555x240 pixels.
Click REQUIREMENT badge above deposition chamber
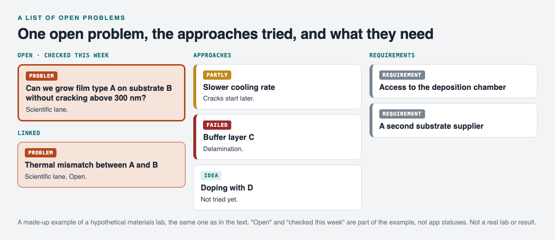(402, 75)
